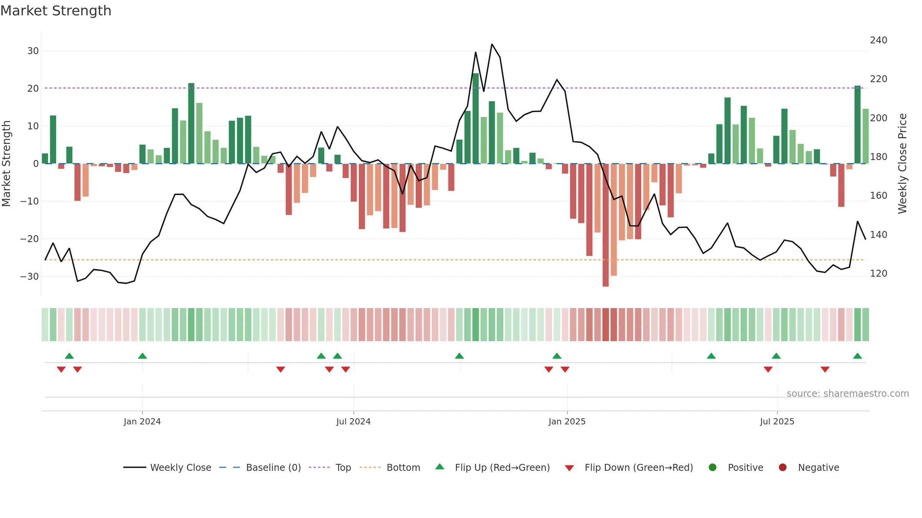Click the blue dashed Baseline sample in legend
The height and width of the screenshot is (518, 922).
pos(230,467)
